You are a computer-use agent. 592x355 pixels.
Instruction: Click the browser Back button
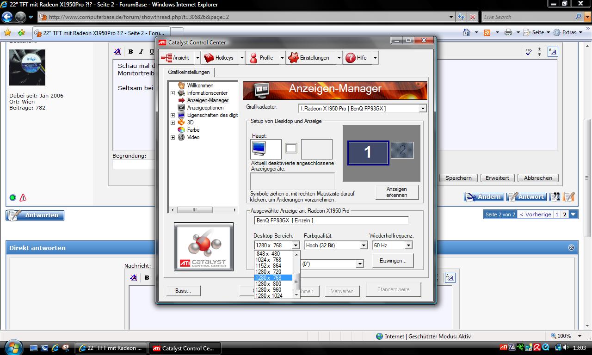7,17
